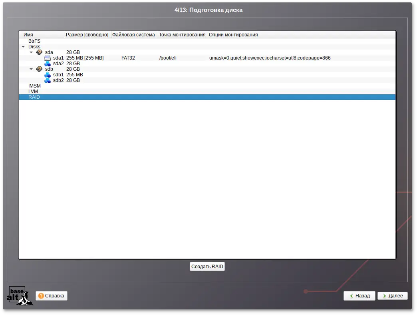
Task: Click the 4/13: Подготовка диска title
Action: pos(208,10)
